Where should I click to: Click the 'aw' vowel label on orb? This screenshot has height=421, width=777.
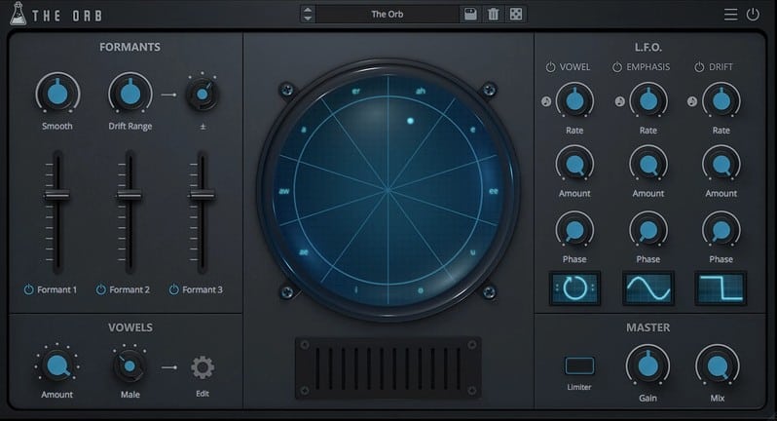pos(284,191)
